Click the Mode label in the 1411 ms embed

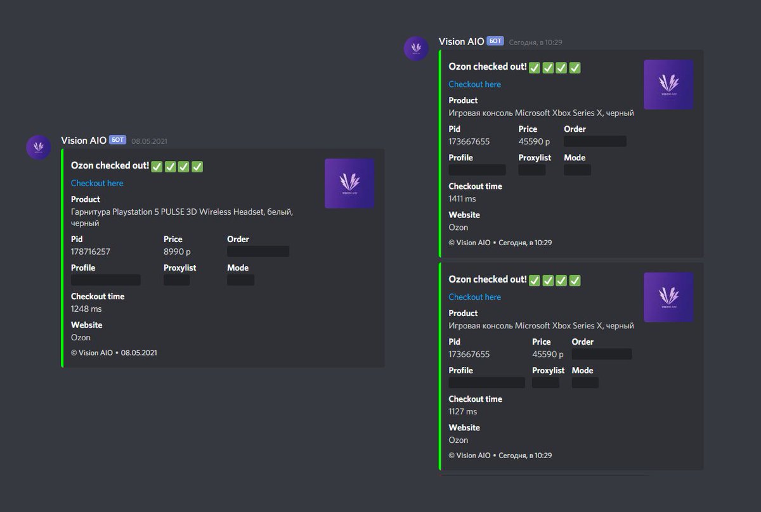pyautogui.click(x=575, y=158)
